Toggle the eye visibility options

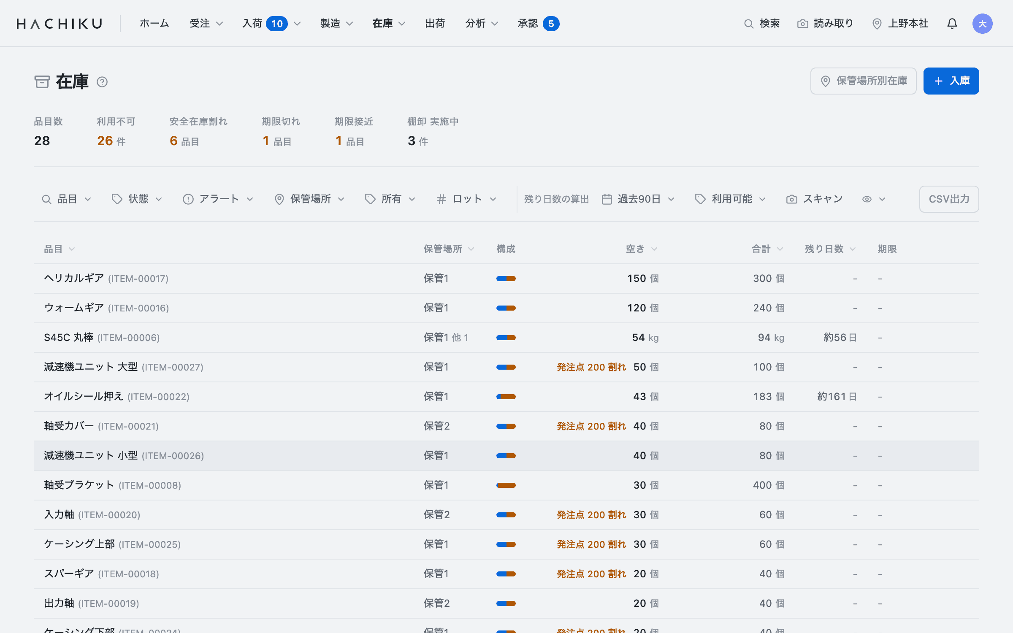[x=873, y=199]
